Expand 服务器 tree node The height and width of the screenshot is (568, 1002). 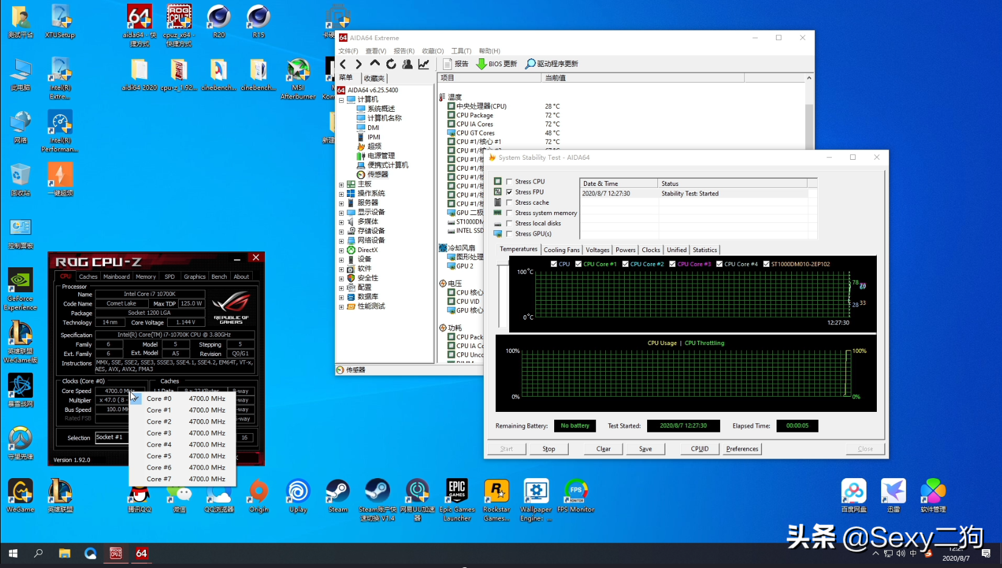pyautogui.click(x=341, y=203)
